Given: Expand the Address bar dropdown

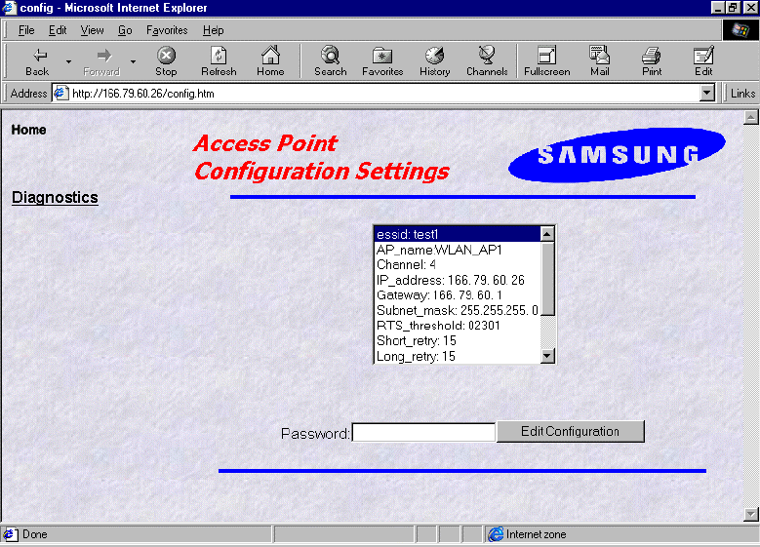Looking at the screenshot, I should (707, 93).
